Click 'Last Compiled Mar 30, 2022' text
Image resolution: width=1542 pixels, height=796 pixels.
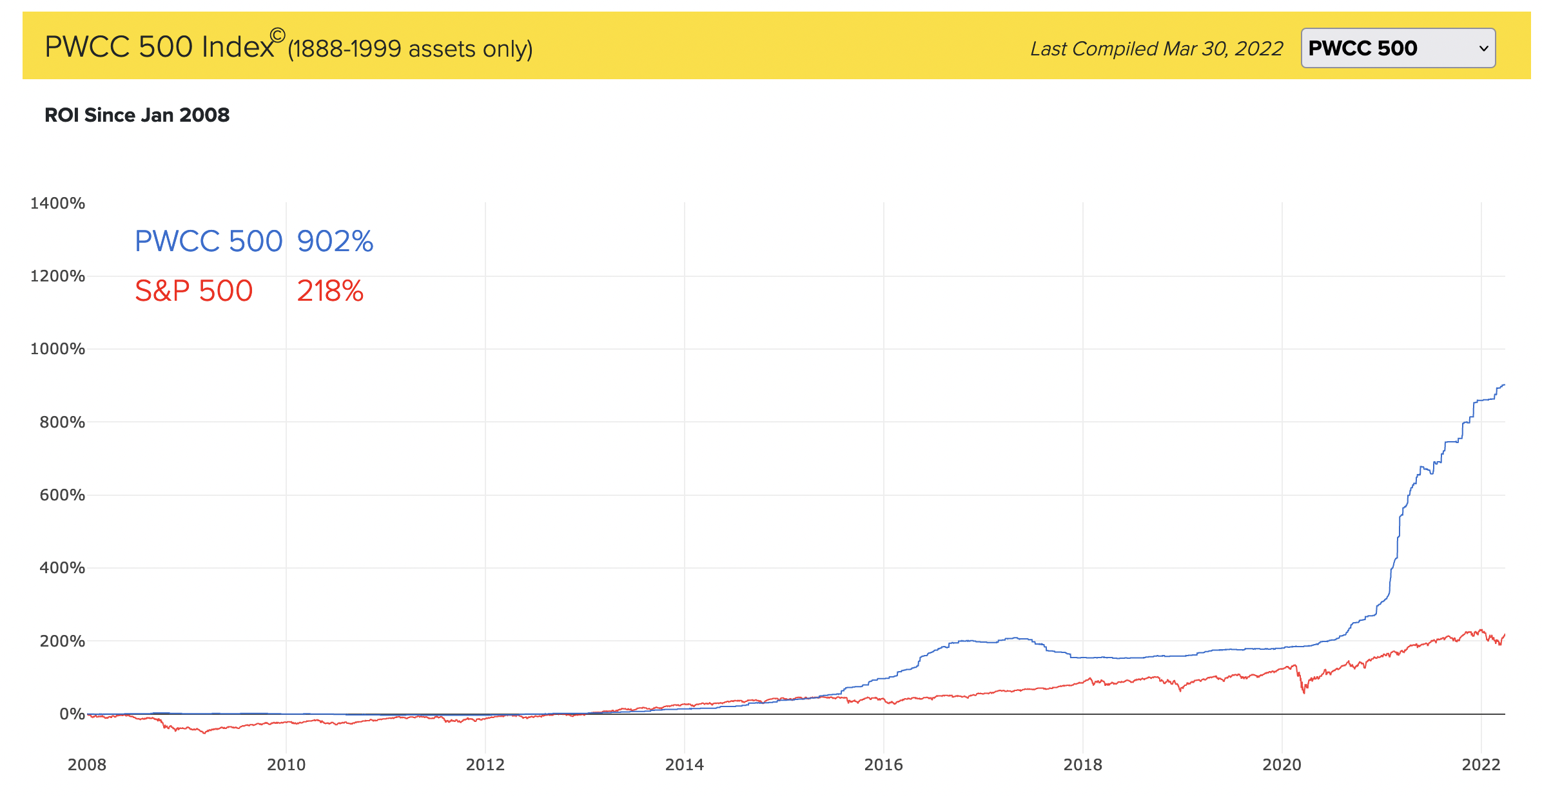pos(1156,48)
